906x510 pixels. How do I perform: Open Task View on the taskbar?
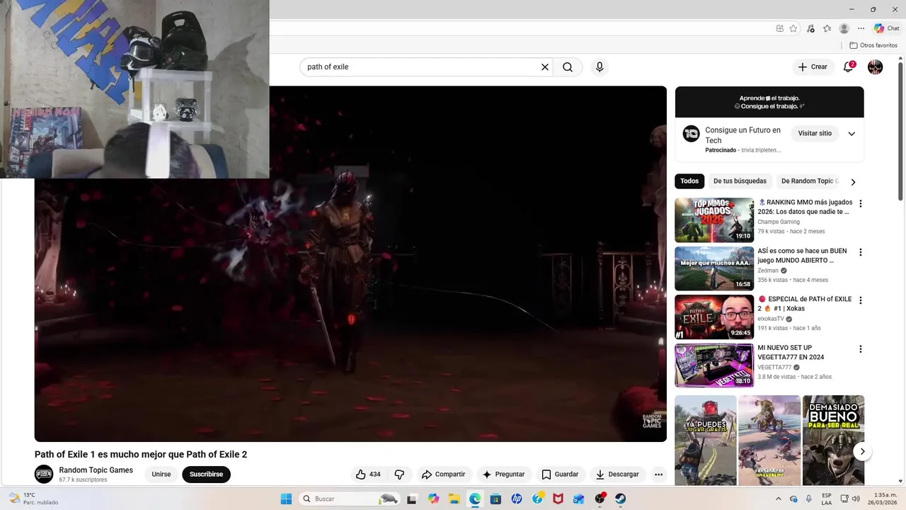(411, 499)
